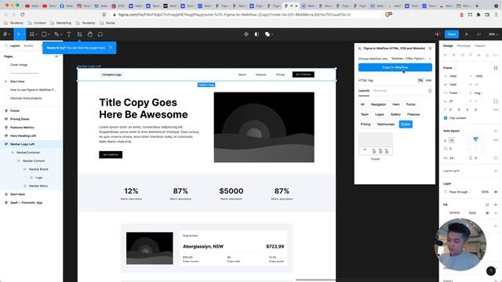Click the Share button
The image size is (502, 282).
click(452, 34)
